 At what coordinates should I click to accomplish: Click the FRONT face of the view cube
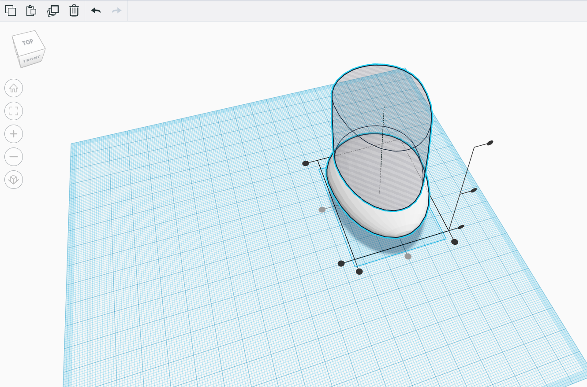coord(32,59)
